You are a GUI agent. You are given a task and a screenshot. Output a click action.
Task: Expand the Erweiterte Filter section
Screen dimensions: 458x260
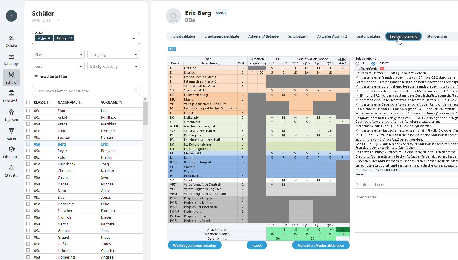click(x=51, y=77)
